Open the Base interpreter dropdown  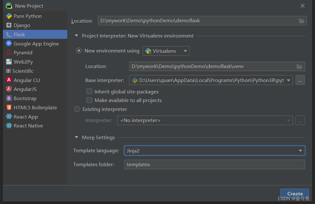[x=211, y=80]
